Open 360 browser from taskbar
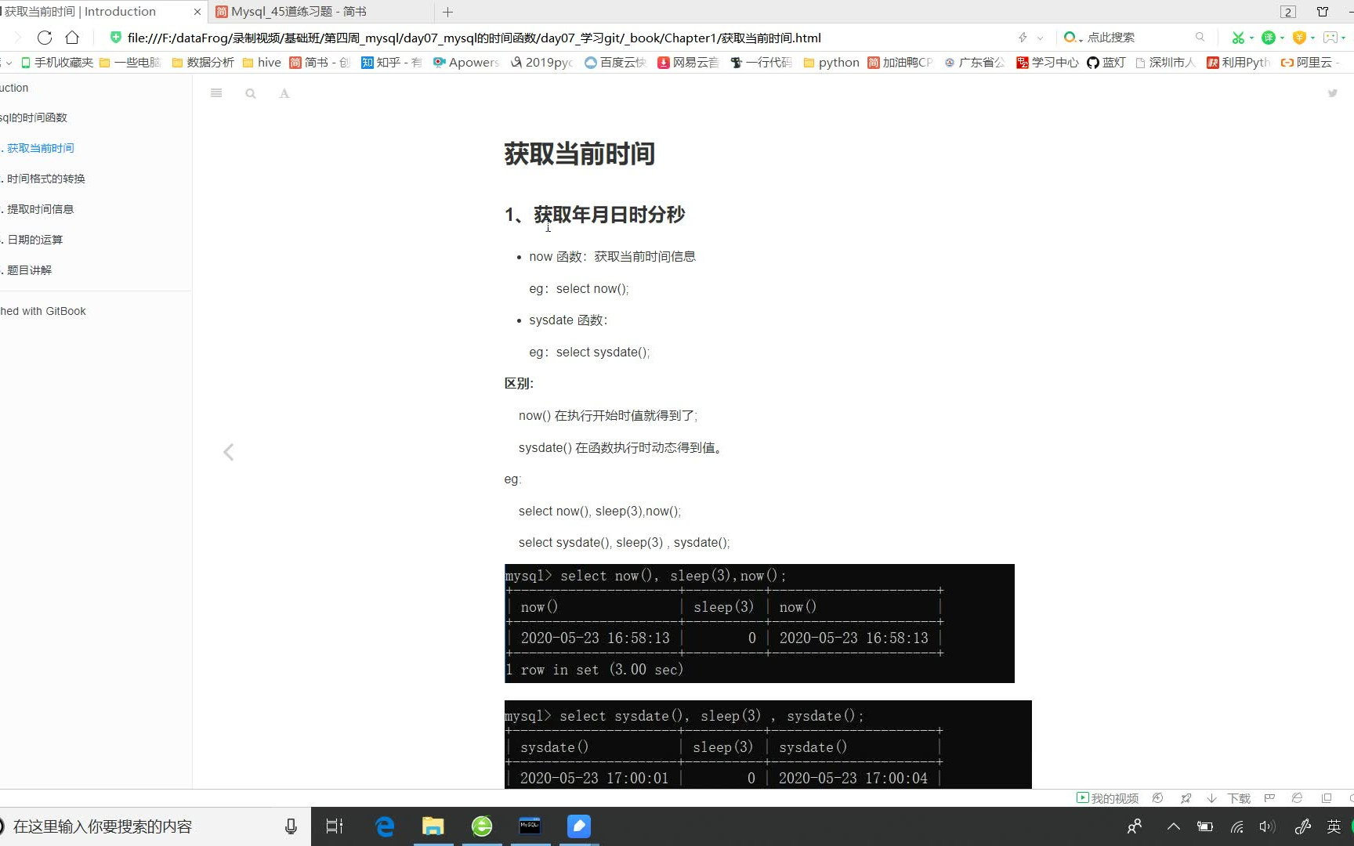 pyautogui.click(x=482, y=826)
